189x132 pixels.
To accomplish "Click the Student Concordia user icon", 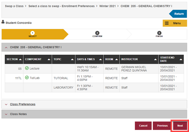I will coord(3,22).
